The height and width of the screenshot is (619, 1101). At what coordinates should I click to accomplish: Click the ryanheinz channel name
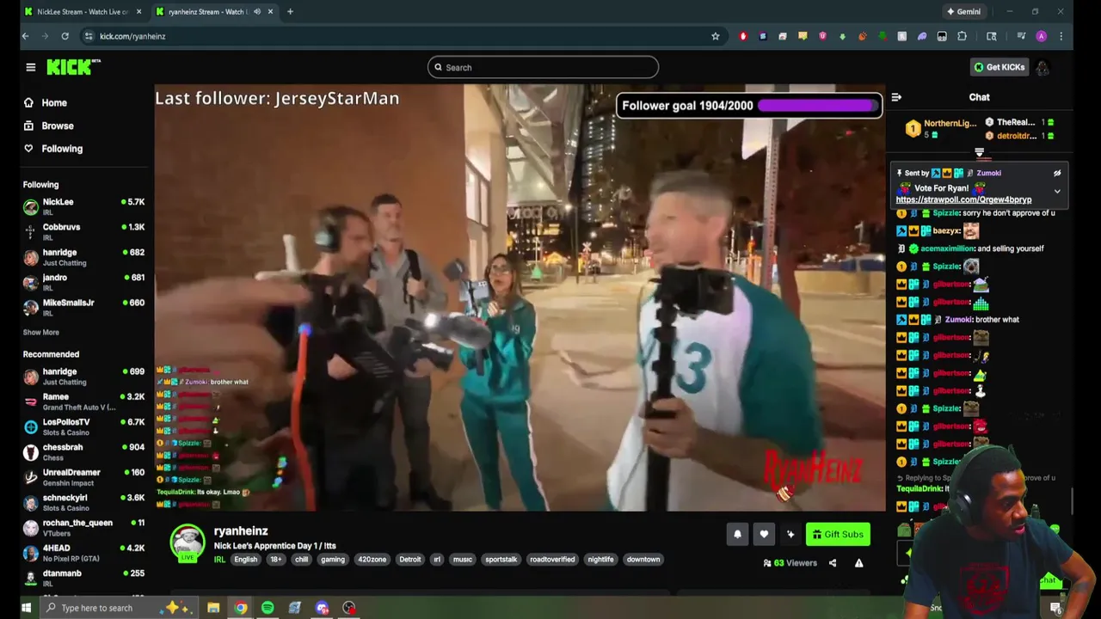(241, 531)
